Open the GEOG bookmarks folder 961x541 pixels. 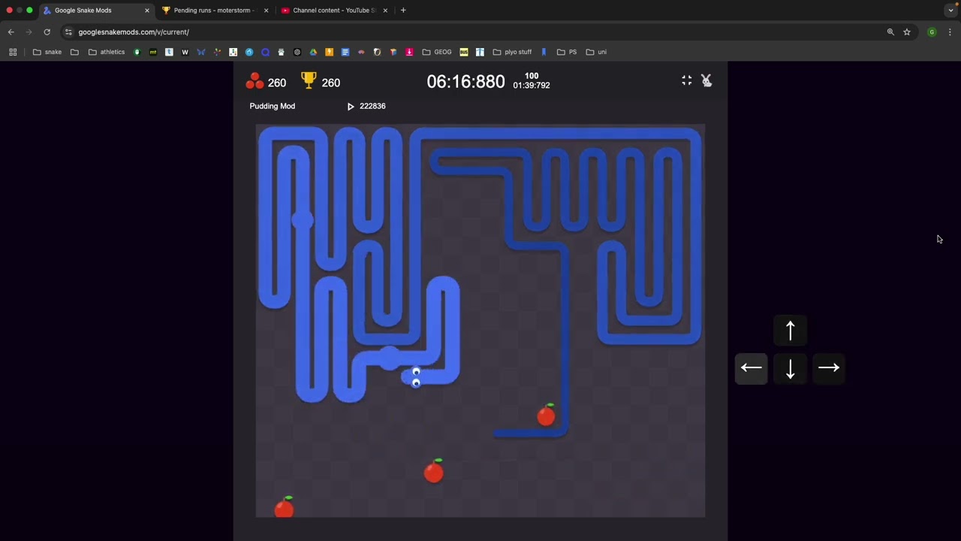click(x=437, y=52)
